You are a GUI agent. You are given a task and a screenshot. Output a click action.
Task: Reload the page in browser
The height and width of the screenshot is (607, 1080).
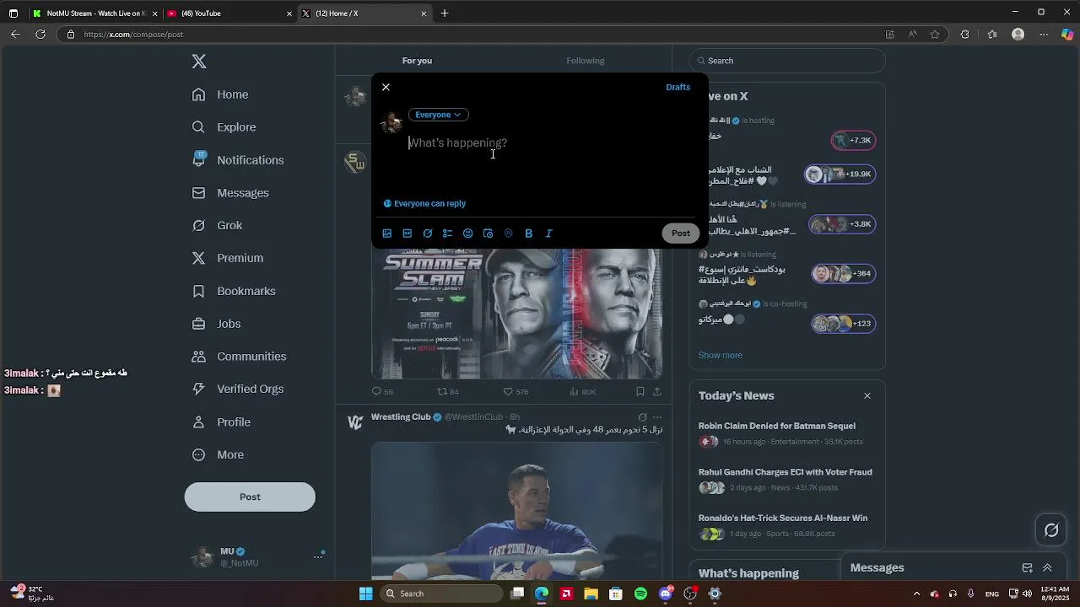click(40, 35)
